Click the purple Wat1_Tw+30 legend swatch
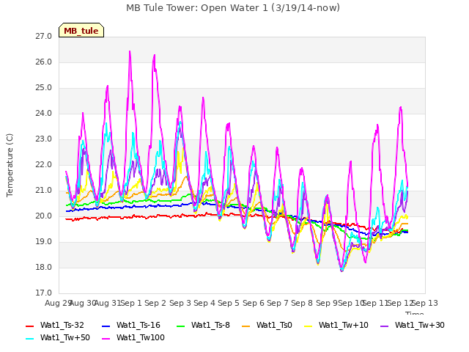 (x=385, y=326)
